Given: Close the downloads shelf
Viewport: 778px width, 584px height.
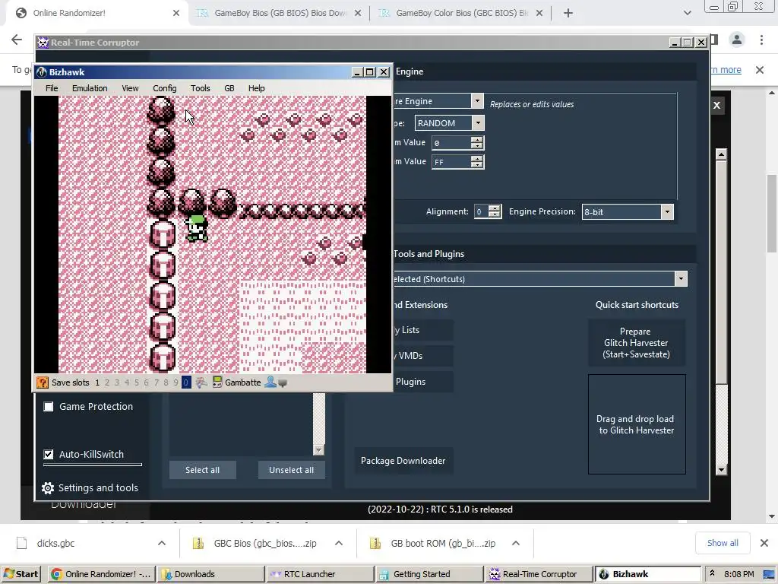Looking at the screenshot, I should 764,543.
